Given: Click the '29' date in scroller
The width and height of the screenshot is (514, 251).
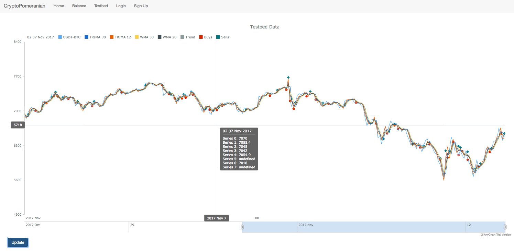Looking at the screenshot, I should coord(132,225).
